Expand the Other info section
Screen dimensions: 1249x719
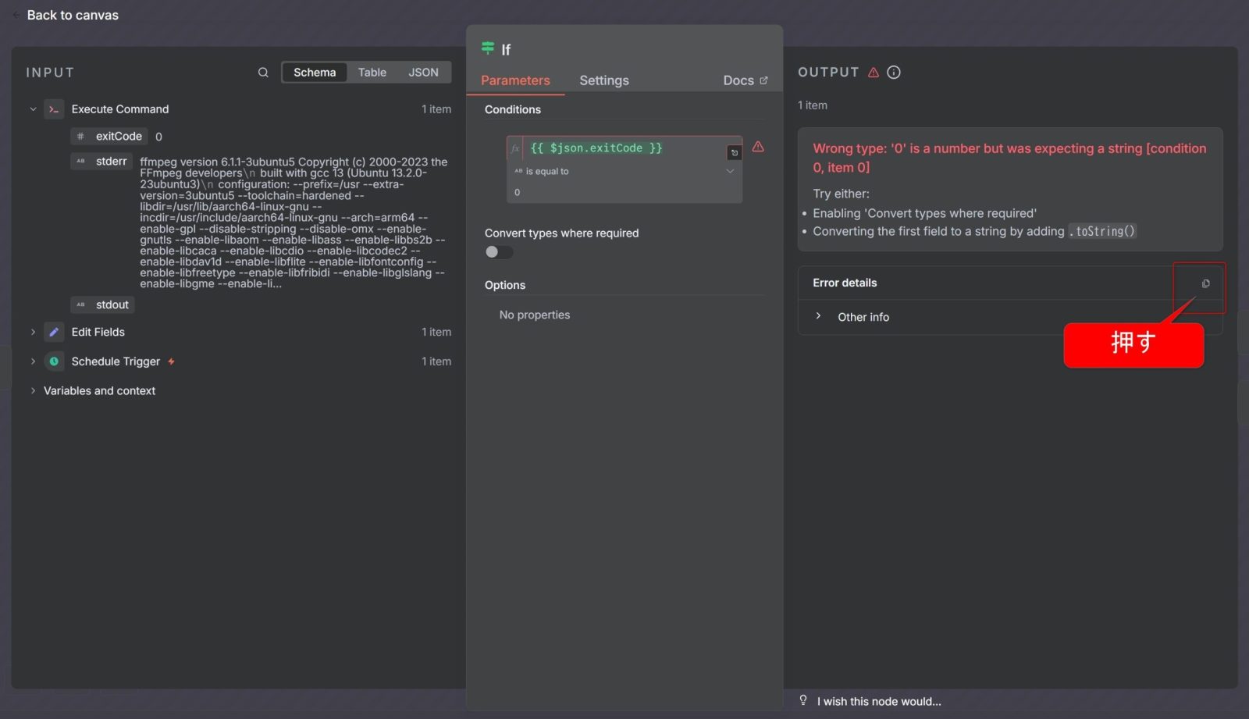click(x=818, y=316)
